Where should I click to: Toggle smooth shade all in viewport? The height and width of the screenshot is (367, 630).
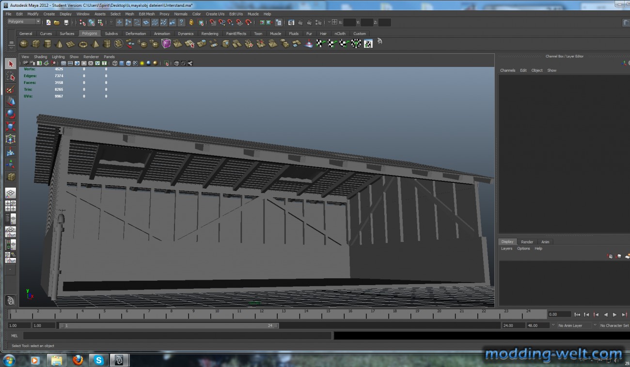tap(122, 63)
